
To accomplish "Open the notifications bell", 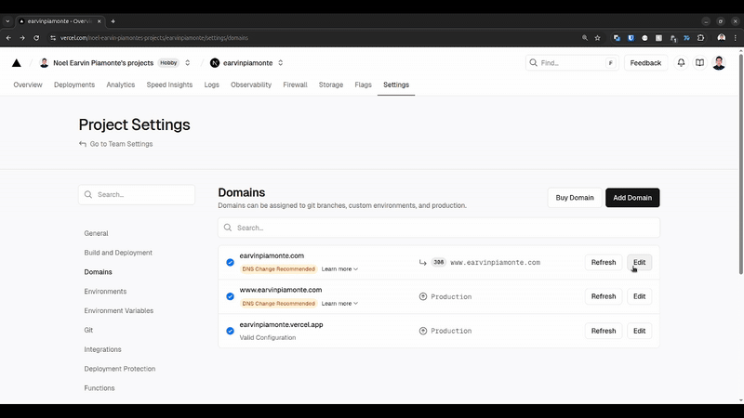I will click(x=681, y=63).
